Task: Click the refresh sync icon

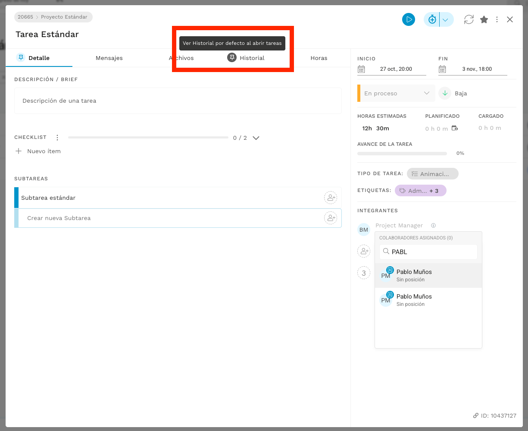Action: pyautogui.click(x=469, y=19)
